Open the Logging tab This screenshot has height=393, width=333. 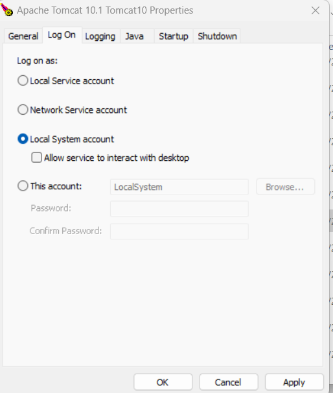100,36
